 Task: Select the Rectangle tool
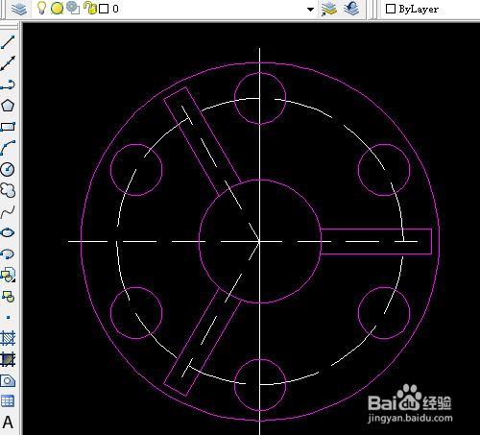point(8,127)
